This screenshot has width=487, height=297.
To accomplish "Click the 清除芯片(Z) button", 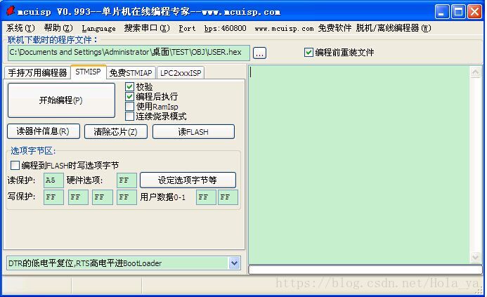I will point(115,131).
